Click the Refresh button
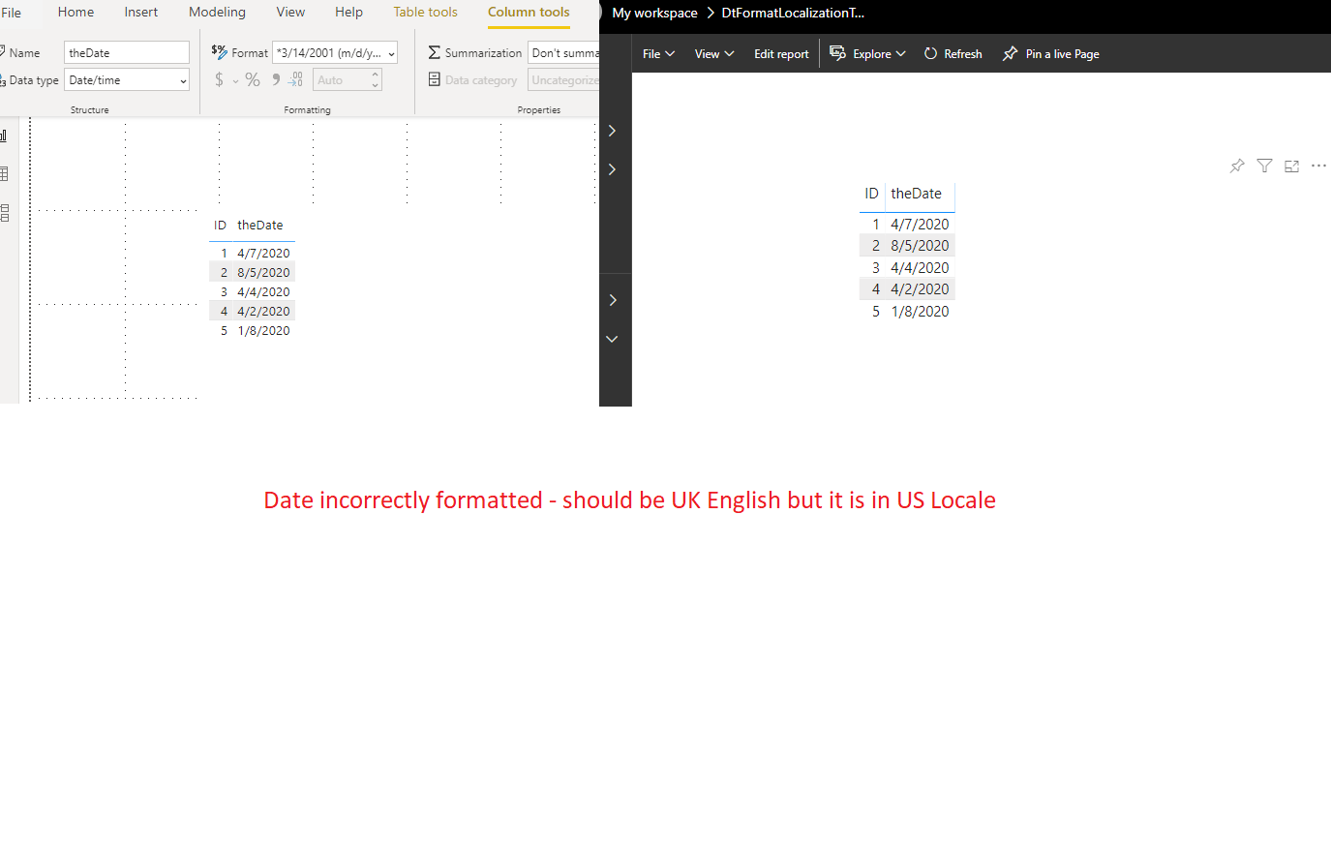1331x847 pixels. coord(953,53)
